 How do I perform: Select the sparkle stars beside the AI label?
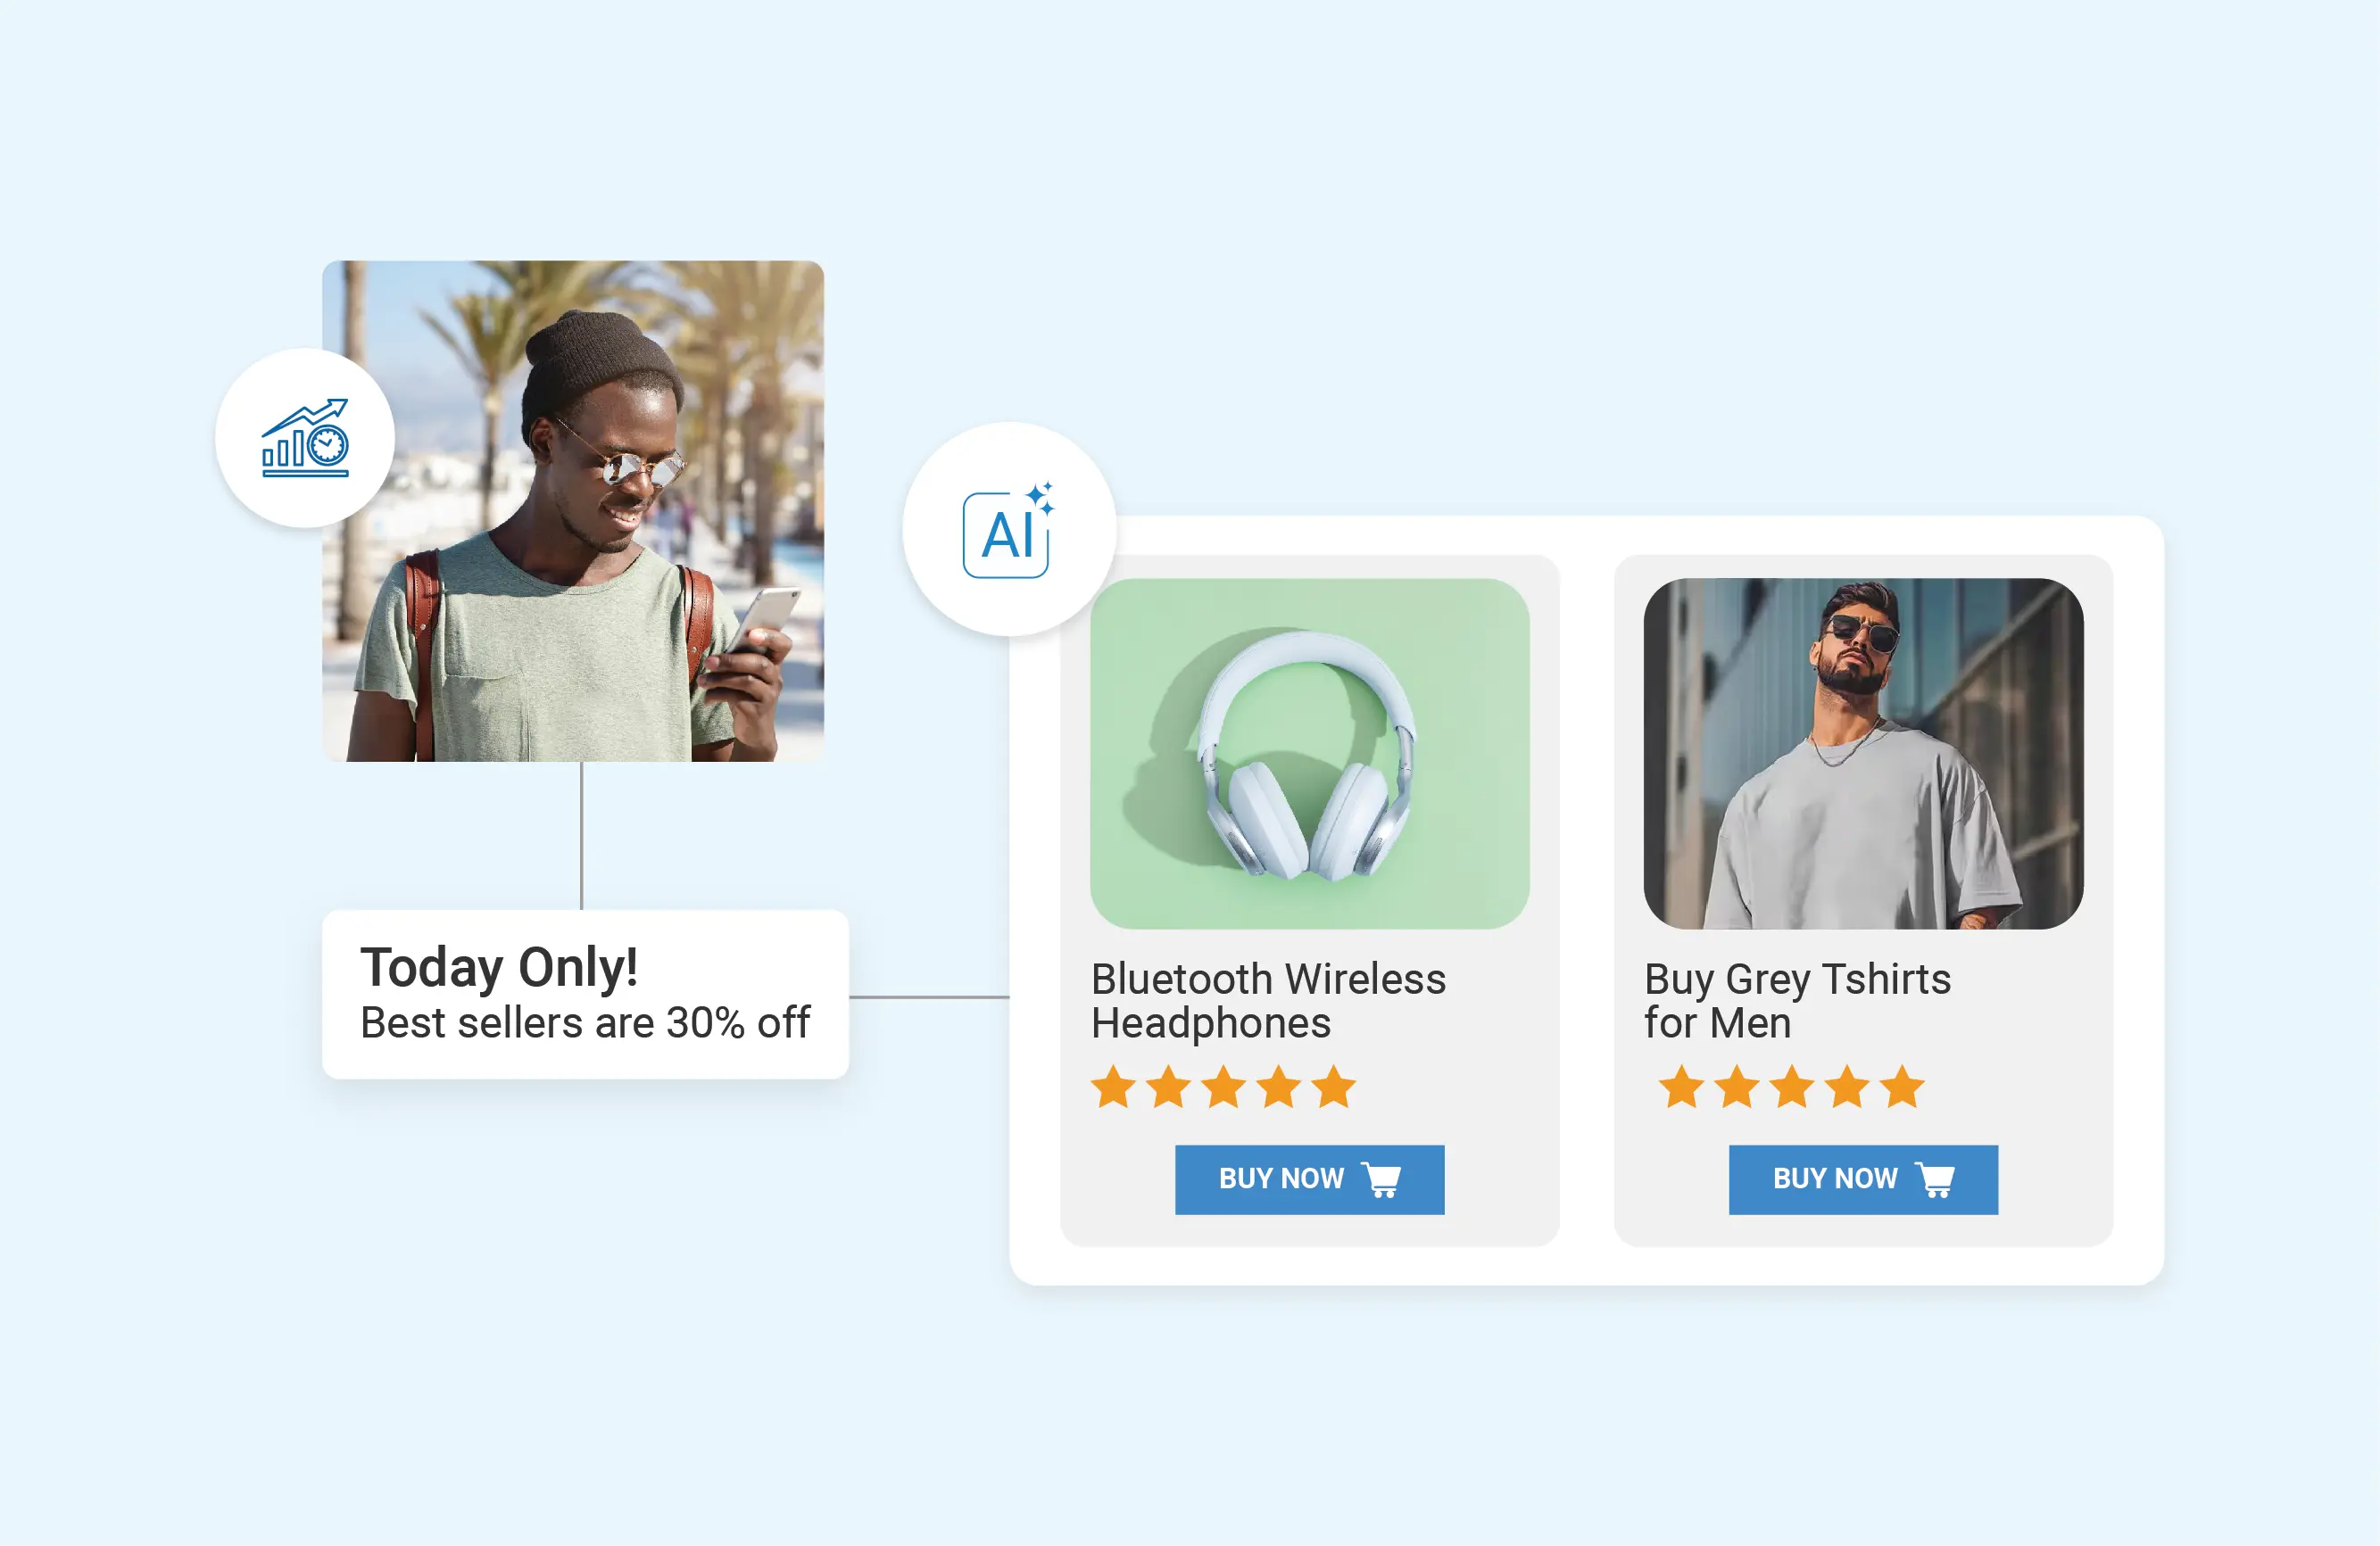click(1040, 497)
